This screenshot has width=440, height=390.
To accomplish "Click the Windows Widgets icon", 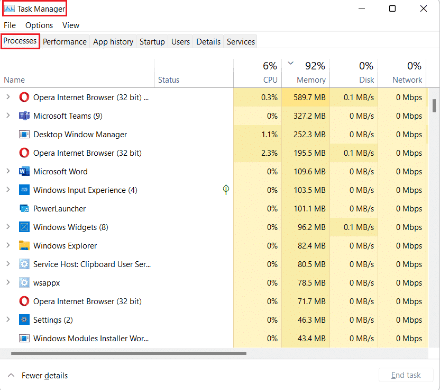I will click(x=23, y=227).
